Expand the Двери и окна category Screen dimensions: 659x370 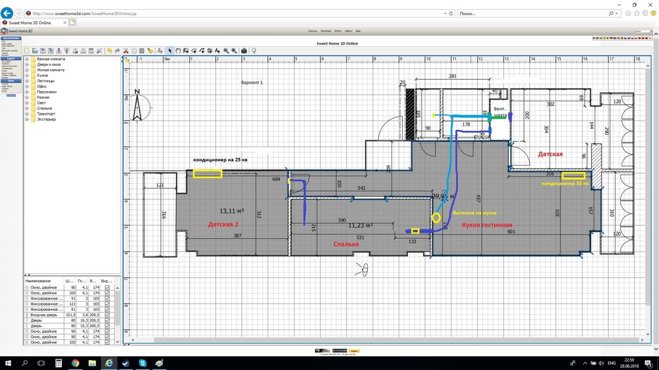point(27,65)
